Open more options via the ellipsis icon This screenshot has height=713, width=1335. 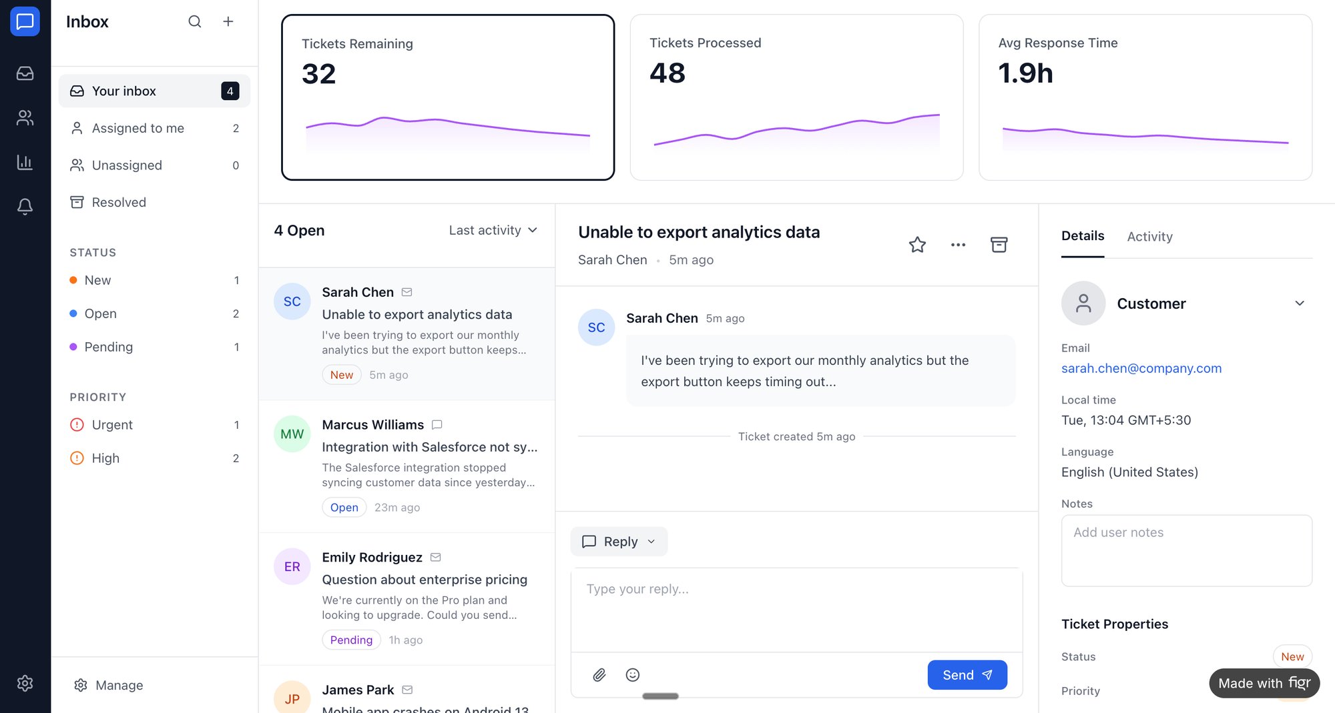tap(958, 244)
